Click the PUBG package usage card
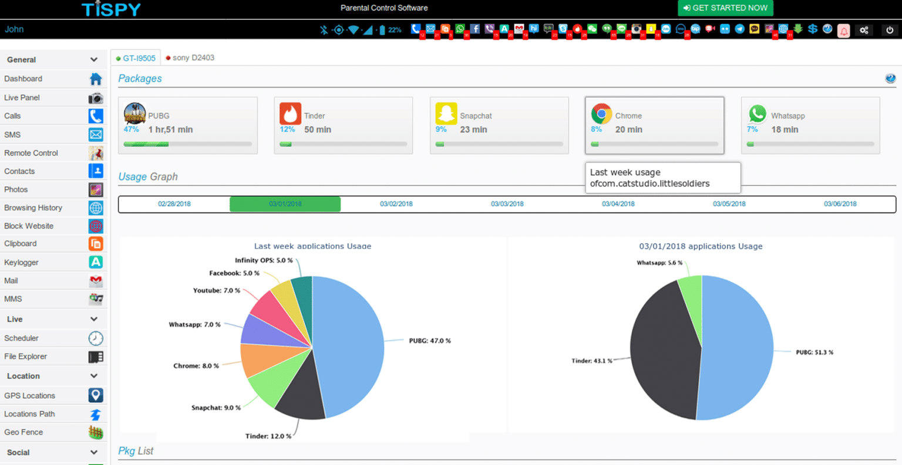The height and width of the screenshot is (465, 902). click(187, 125)
